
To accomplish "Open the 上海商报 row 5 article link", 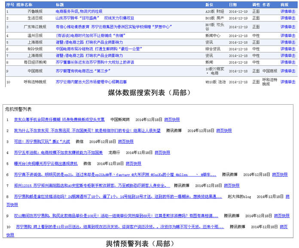I will click(x=89, y=42).
